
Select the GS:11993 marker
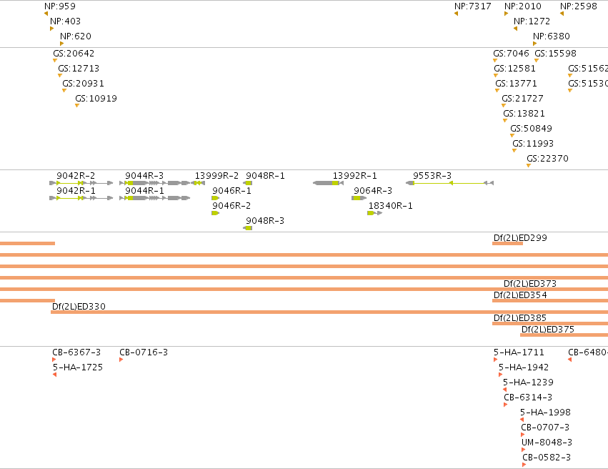[514, 151]
